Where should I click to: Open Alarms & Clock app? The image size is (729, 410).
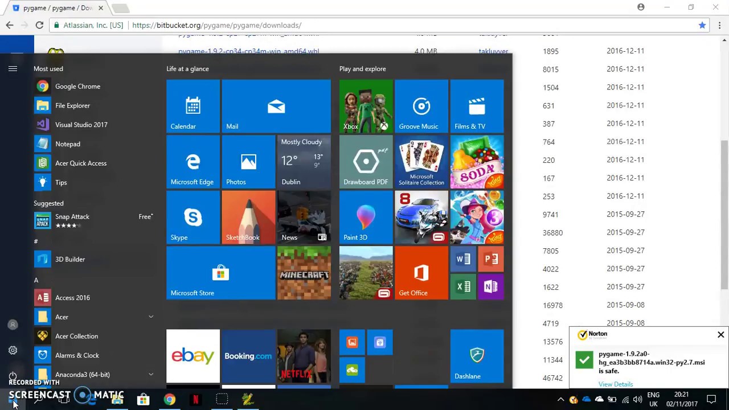(94, 355)
